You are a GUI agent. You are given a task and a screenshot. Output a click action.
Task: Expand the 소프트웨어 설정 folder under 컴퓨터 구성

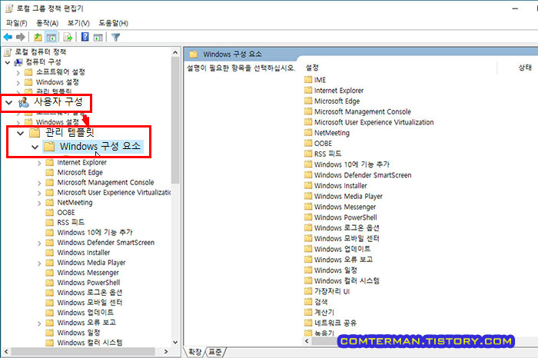pos(18,73)
